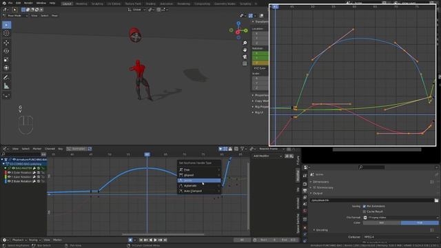This screenshot has height=248, width=441.
Task: Toggle the Normalize button in graph editor
Action: click(x=76, y=149)
